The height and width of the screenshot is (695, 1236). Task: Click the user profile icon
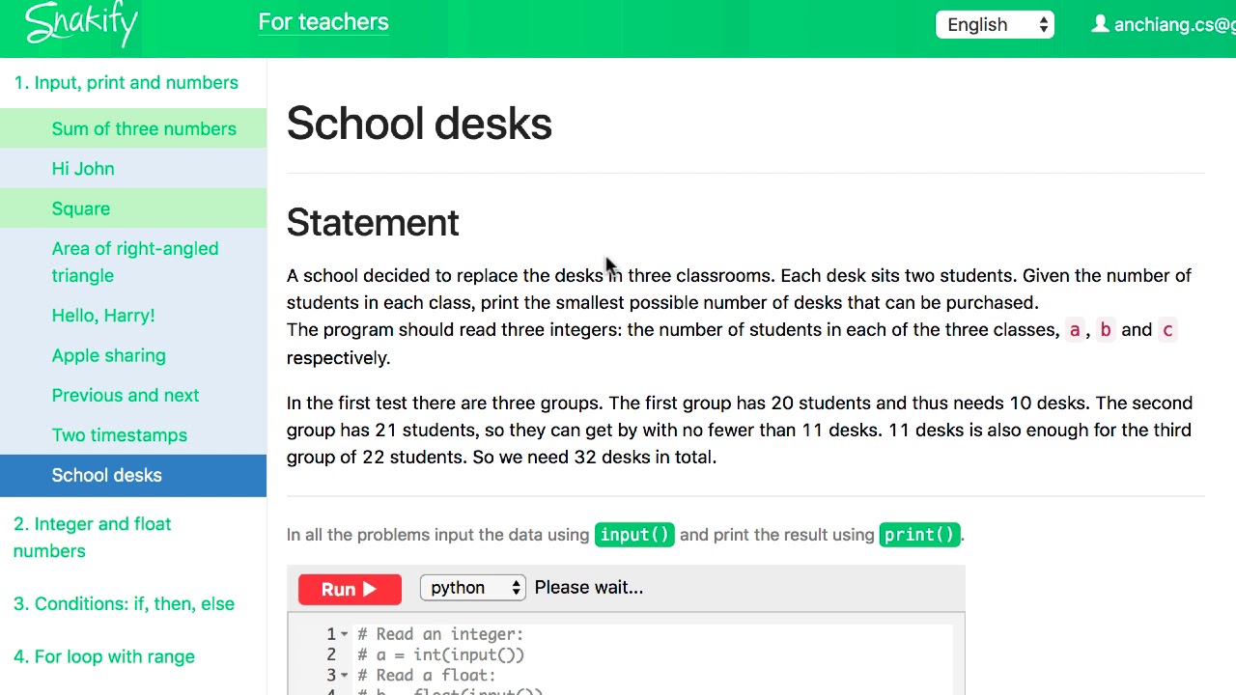[x=1100, y=24]
